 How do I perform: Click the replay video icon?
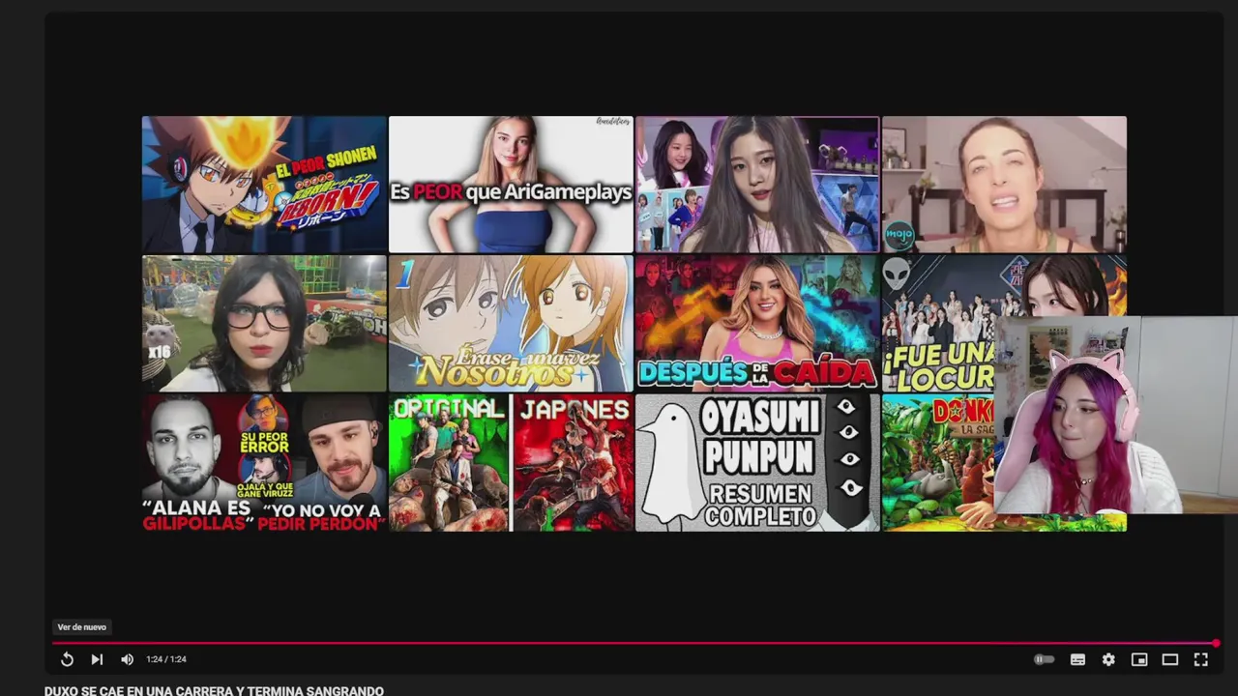pyautogui.click(x=67, y=659)
